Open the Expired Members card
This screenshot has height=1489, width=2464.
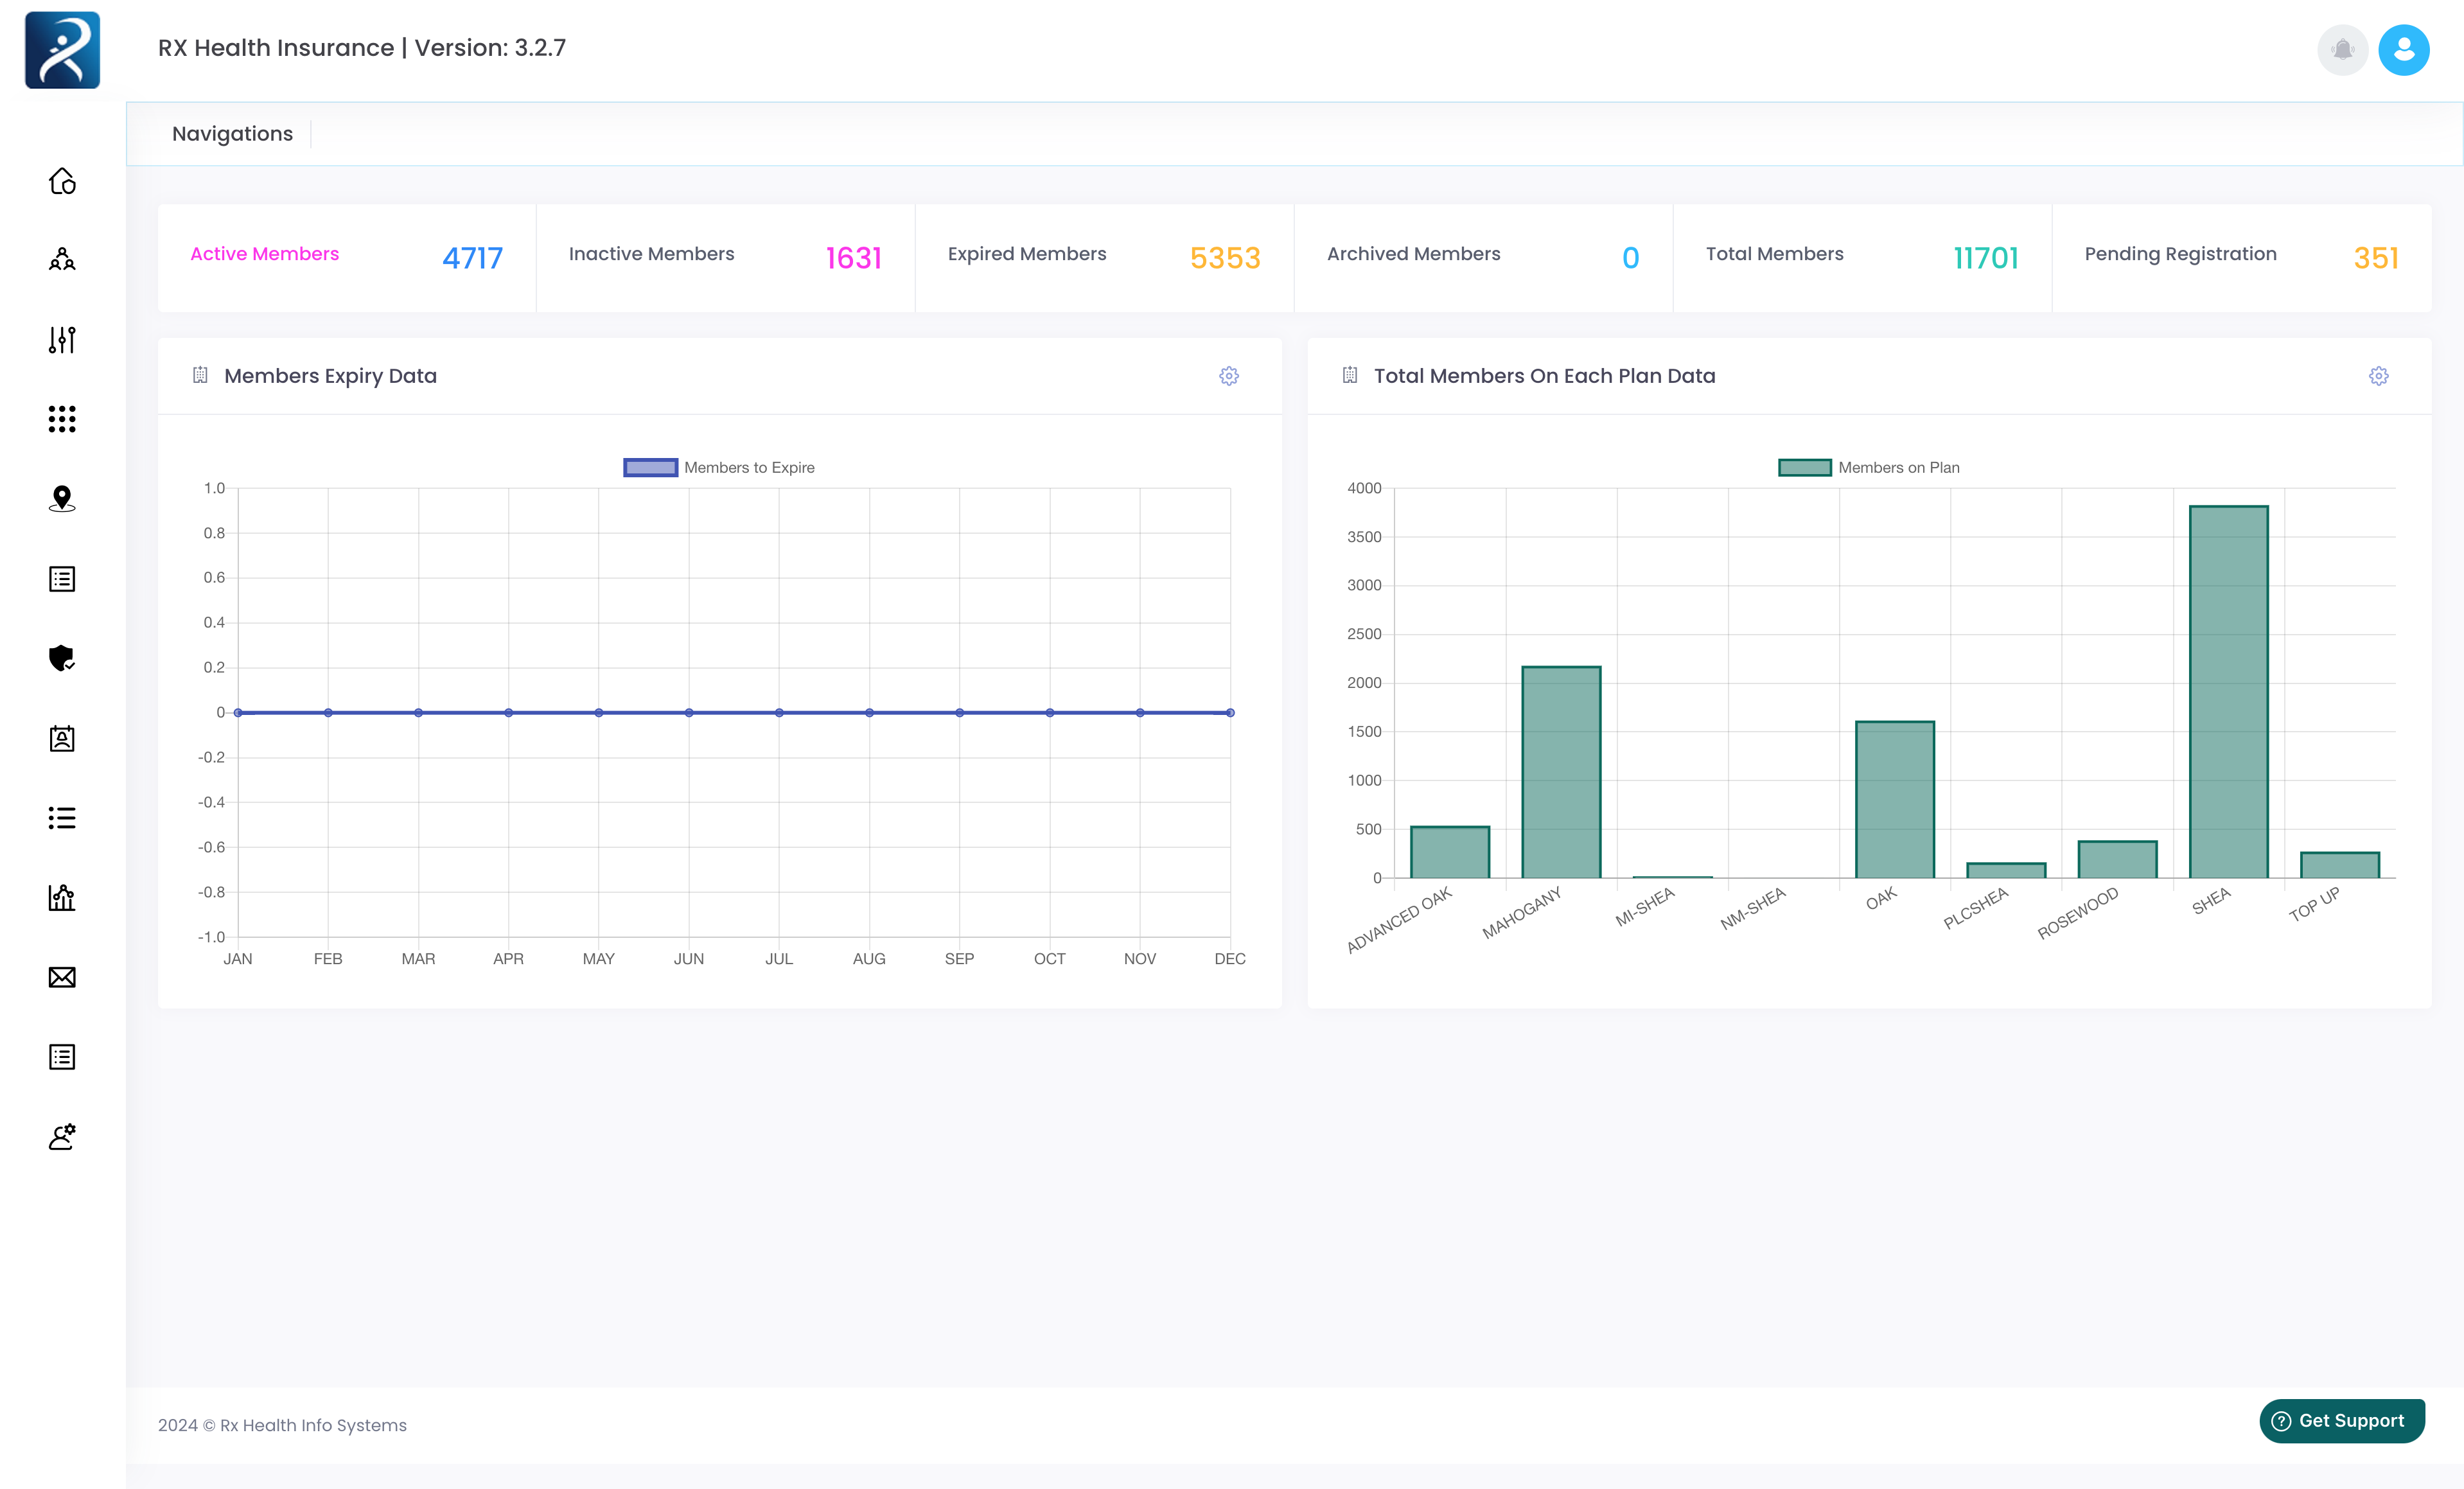[x=1105, y=258]
